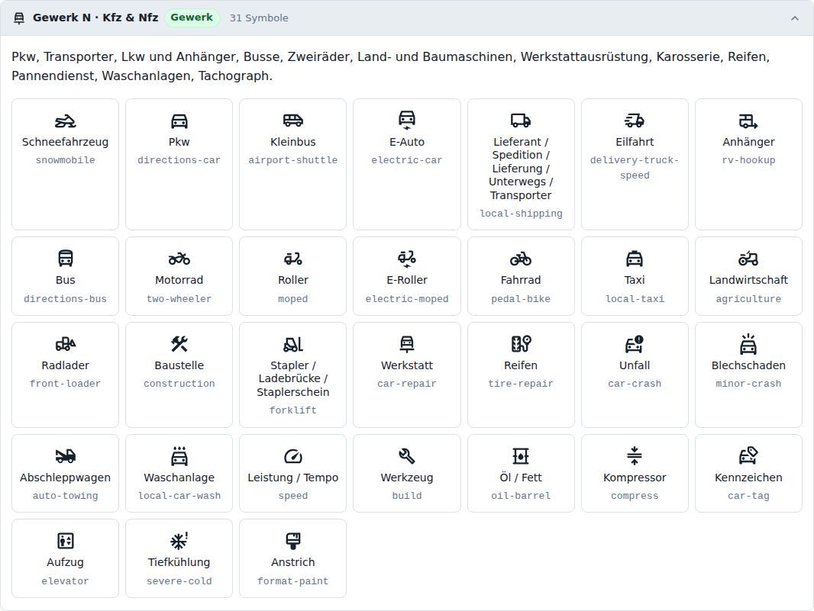Viewport: 814px width, 611px height.
Task: Choose the Werkzeug build wrench icon
Action: [x=406, y=455]
